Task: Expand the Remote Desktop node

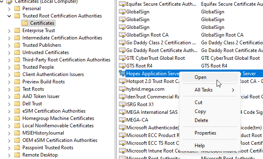Action: point(9,155)
